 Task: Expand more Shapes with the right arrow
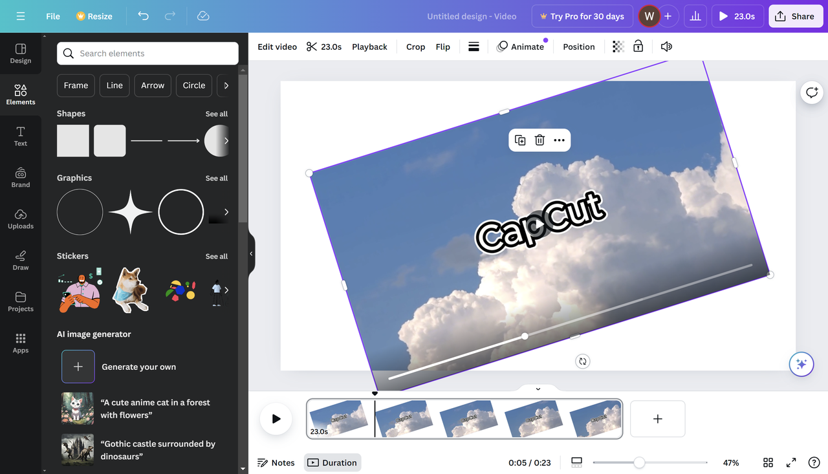(226, 140)
